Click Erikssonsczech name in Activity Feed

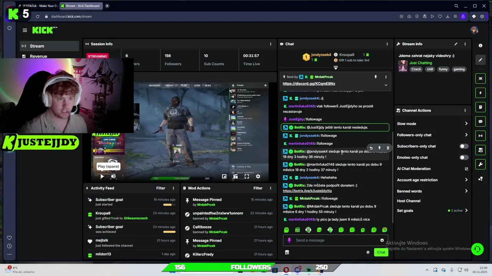[x=136, y=219]
